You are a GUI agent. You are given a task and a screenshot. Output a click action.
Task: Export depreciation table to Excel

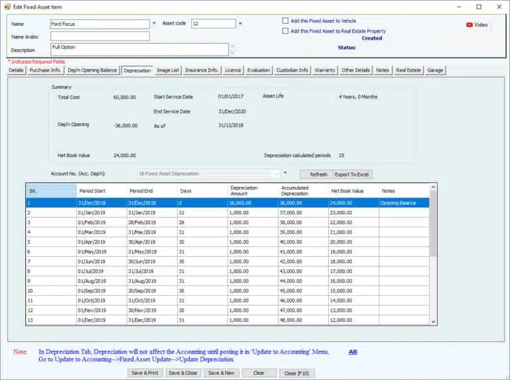(x=352, y=174)
